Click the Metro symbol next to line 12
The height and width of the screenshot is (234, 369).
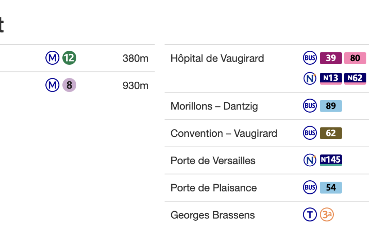[x=52, y=58]
